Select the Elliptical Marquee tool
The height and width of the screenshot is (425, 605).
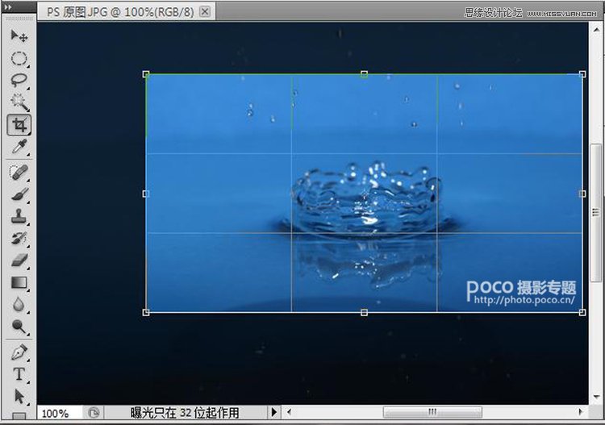pyautogui.click(x=19, y=59)
